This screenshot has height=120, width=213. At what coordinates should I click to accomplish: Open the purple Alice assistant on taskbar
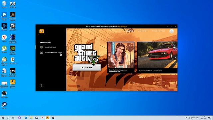coord(19,118)
